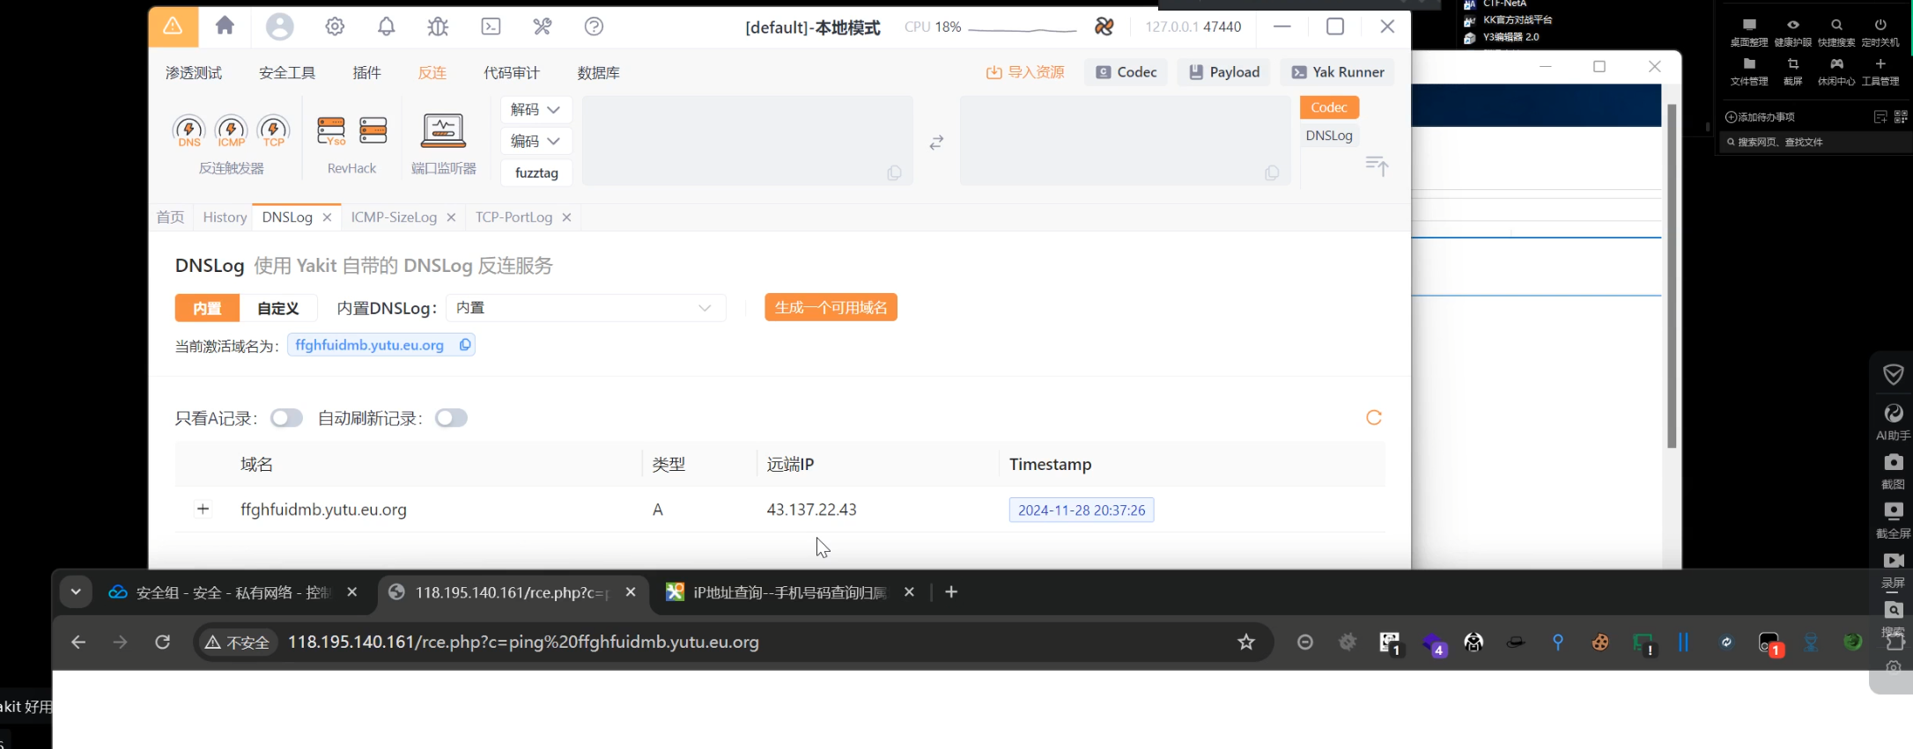The width and height of the screenshot is (1913, 749).
Task: Select the 内置 mode option
Action: (x=207, y=308)
